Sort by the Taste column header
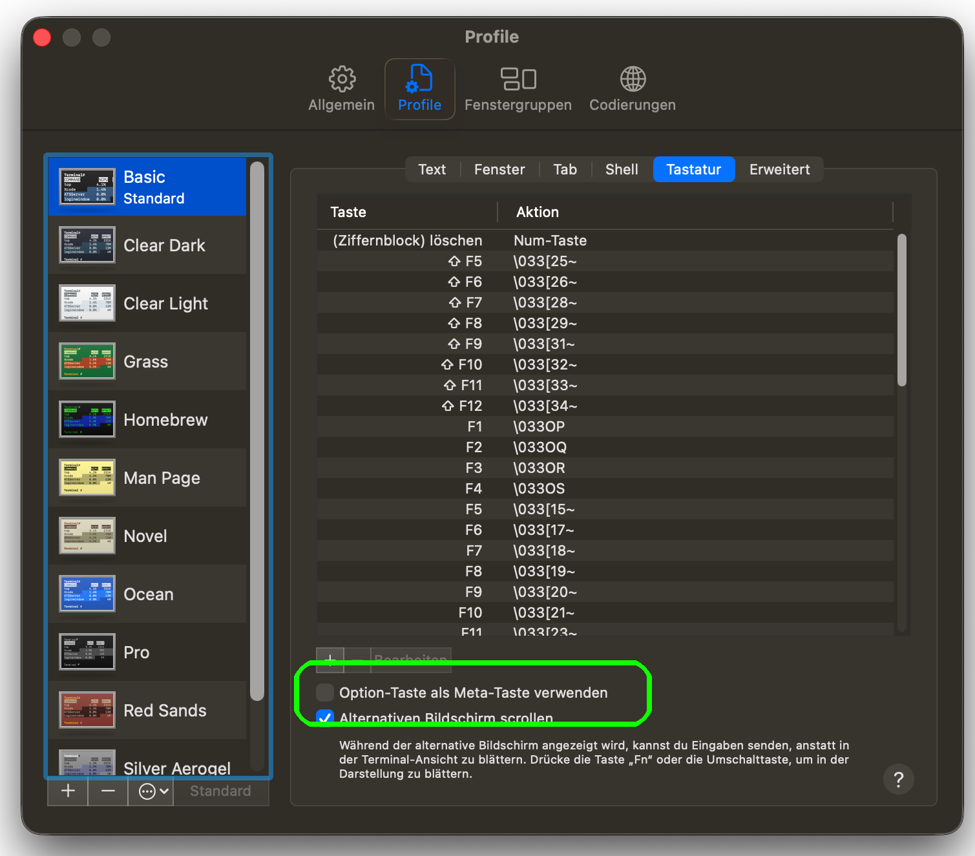Image resolution: width=975 pixels, height=856 pixels. pyautogui.click(x=407, y=212)
